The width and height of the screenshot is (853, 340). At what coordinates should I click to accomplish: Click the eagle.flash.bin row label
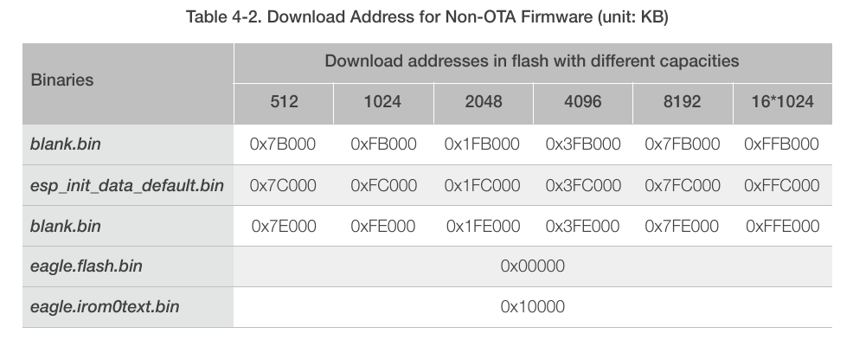click(86, 266)
